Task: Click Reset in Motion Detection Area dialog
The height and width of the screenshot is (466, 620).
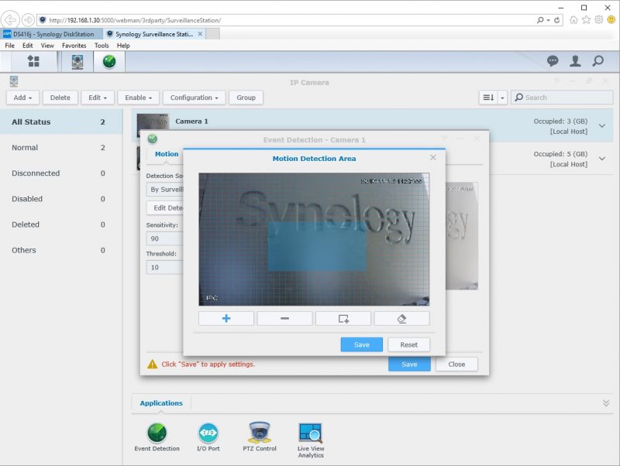Action: point(409,344)
